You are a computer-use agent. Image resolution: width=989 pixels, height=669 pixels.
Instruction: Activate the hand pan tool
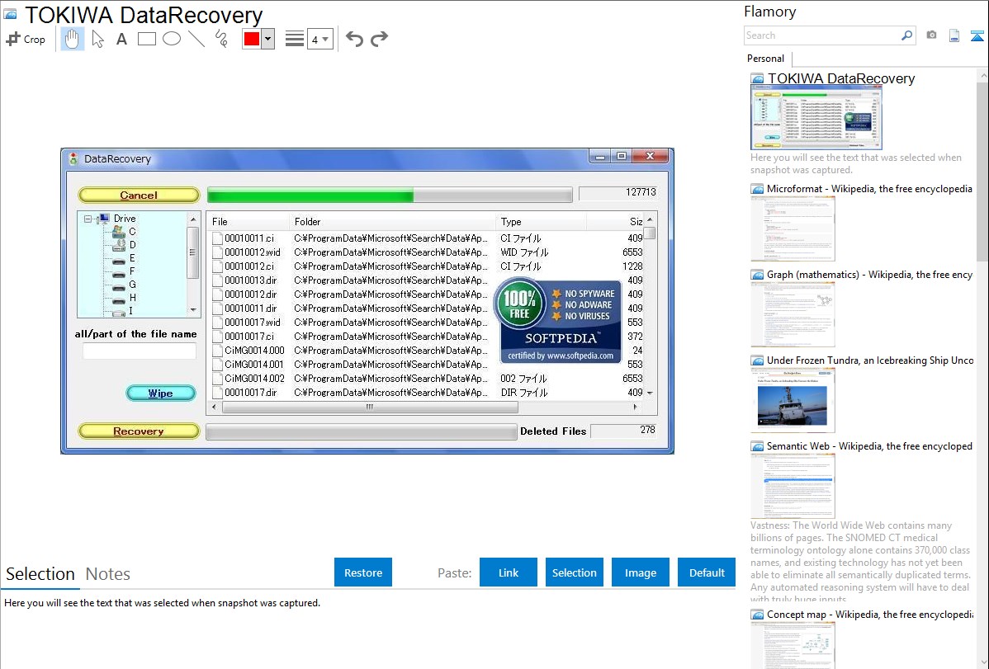(72, 39)
